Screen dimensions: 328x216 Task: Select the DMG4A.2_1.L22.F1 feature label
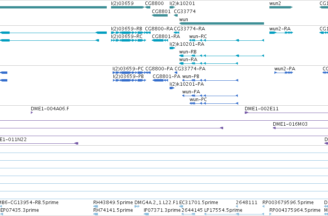(156, 203)
